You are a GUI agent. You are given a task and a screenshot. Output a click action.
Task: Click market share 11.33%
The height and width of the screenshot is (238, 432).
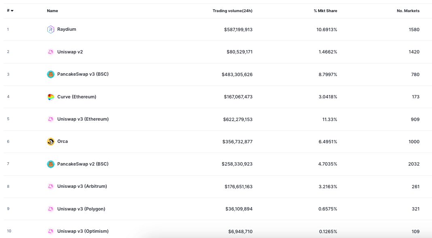tap(330, 119)
